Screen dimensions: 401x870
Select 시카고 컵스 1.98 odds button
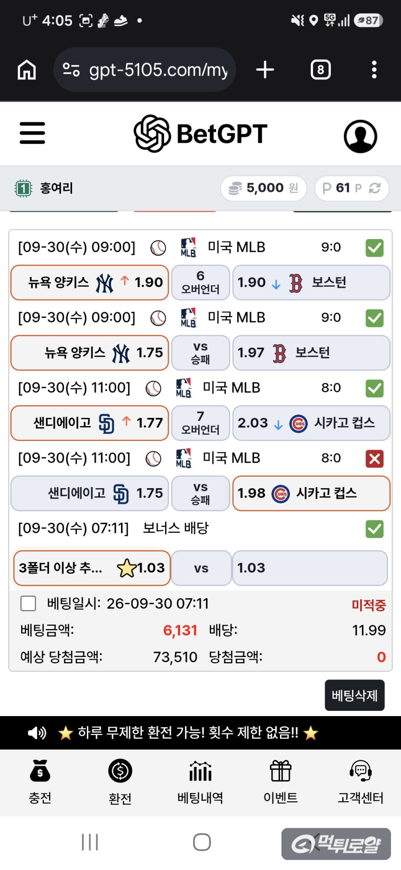coord(311,493)
